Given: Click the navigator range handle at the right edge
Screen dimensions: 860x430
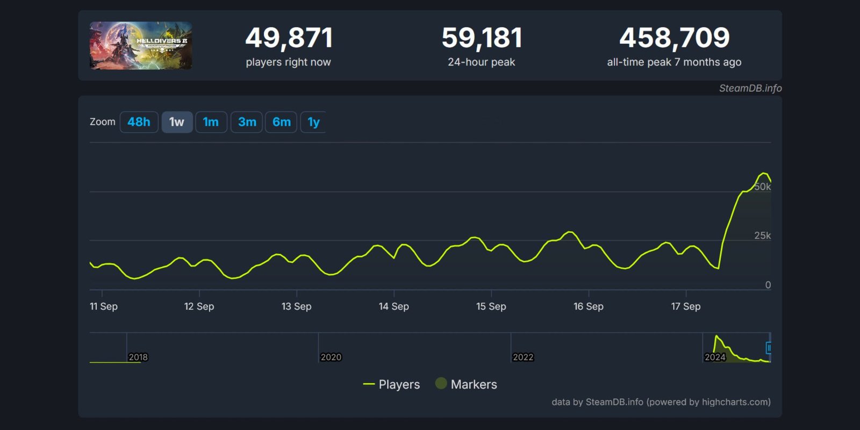Looking at the screenshot, I should point(769,348).
